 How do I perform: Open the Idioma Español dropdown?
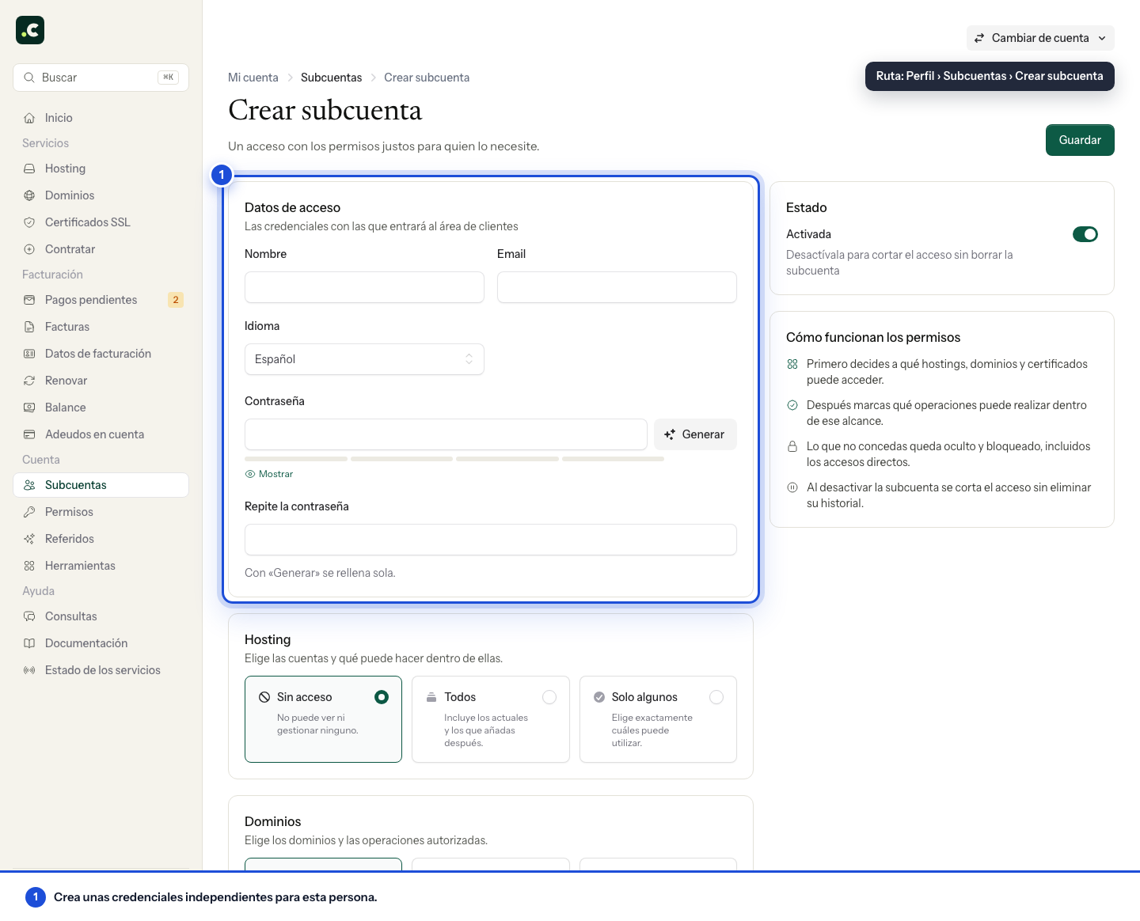pos(364,359)
